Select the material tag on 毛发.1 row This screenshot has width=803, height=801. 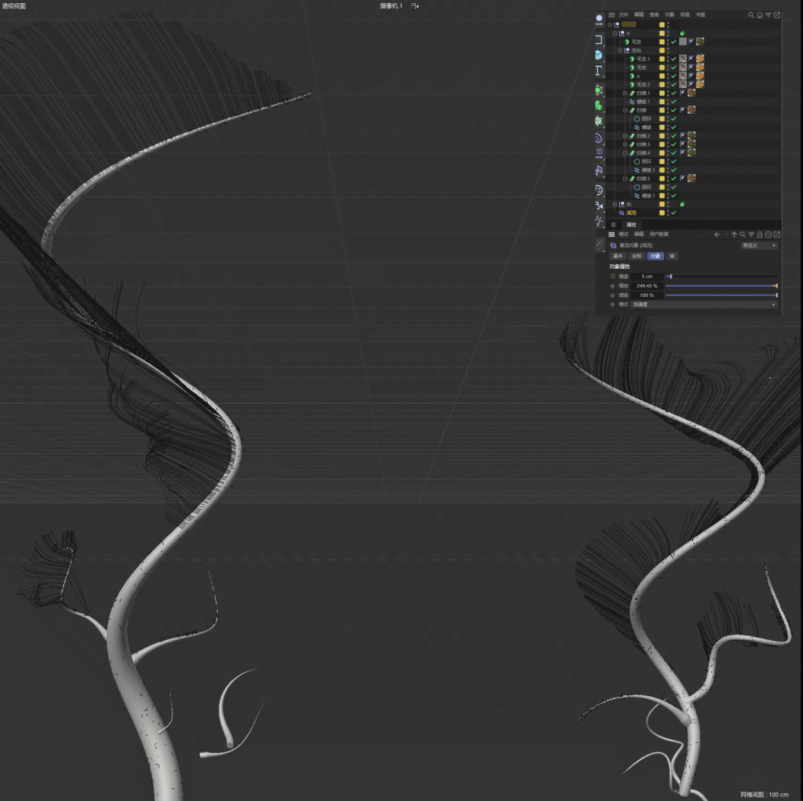700,59
